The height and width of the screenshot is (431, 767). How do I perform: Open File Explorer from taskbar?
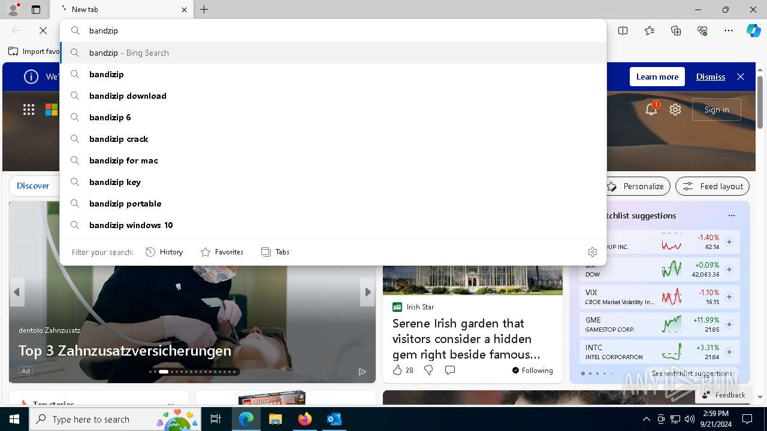[x=275, y=419]
